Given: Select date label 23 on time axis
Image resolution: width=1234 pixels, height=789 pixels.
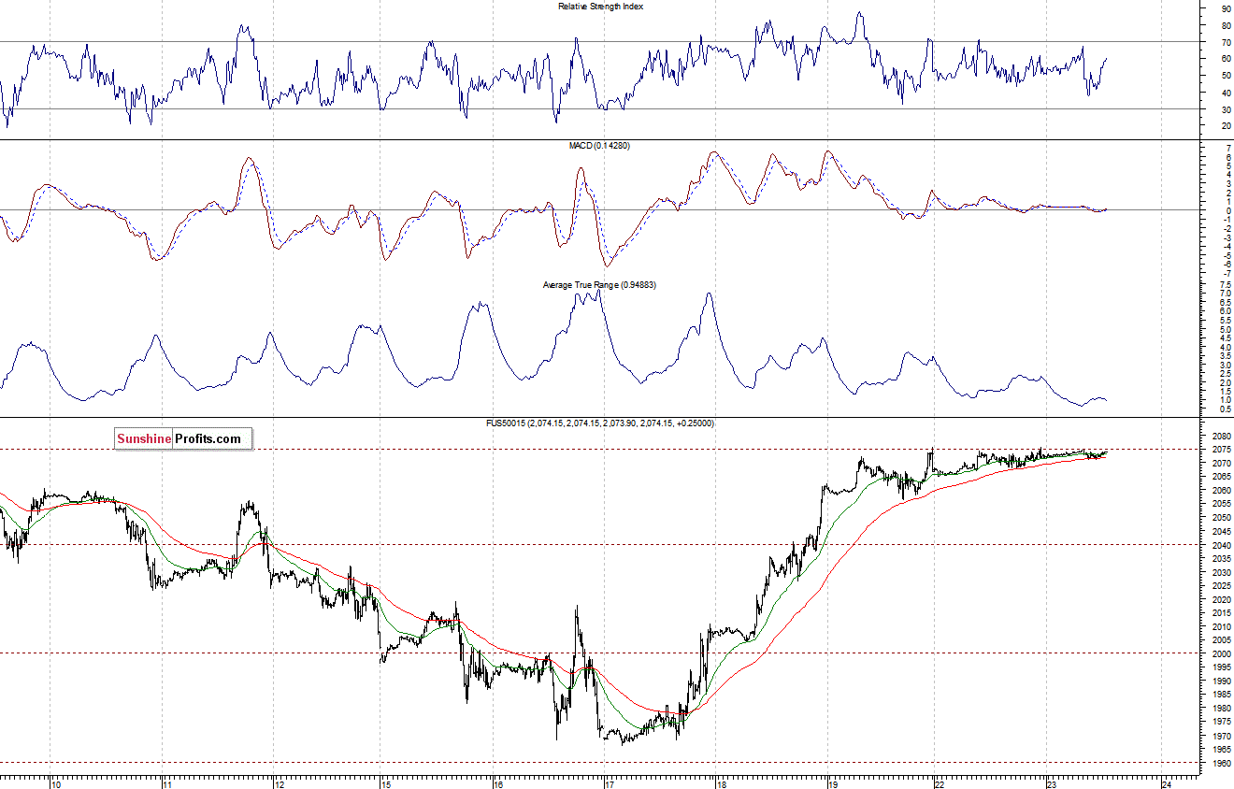Looking at the screenshot, I should tap(1052, 783).
